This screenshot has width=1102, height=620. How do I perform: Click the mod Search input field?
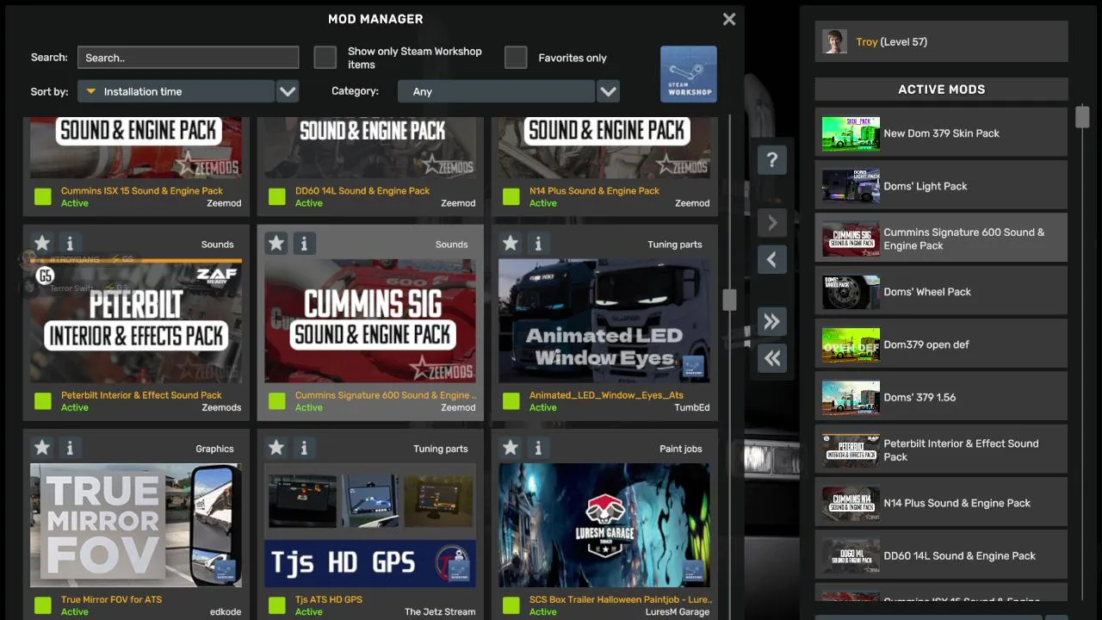click(x=188, y=58)
